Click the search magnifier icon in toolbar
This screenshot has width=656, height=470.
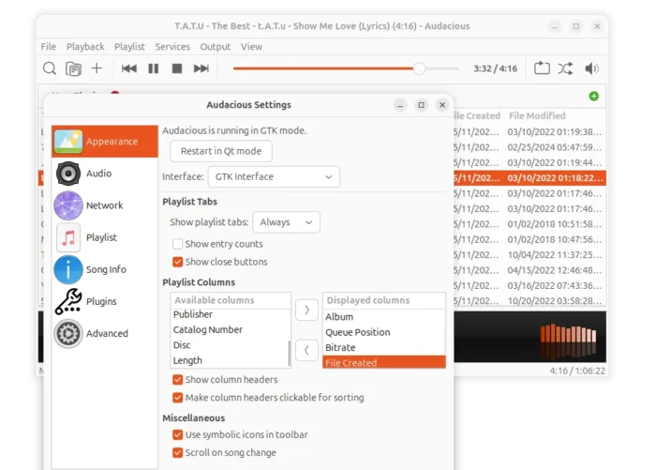50,68
